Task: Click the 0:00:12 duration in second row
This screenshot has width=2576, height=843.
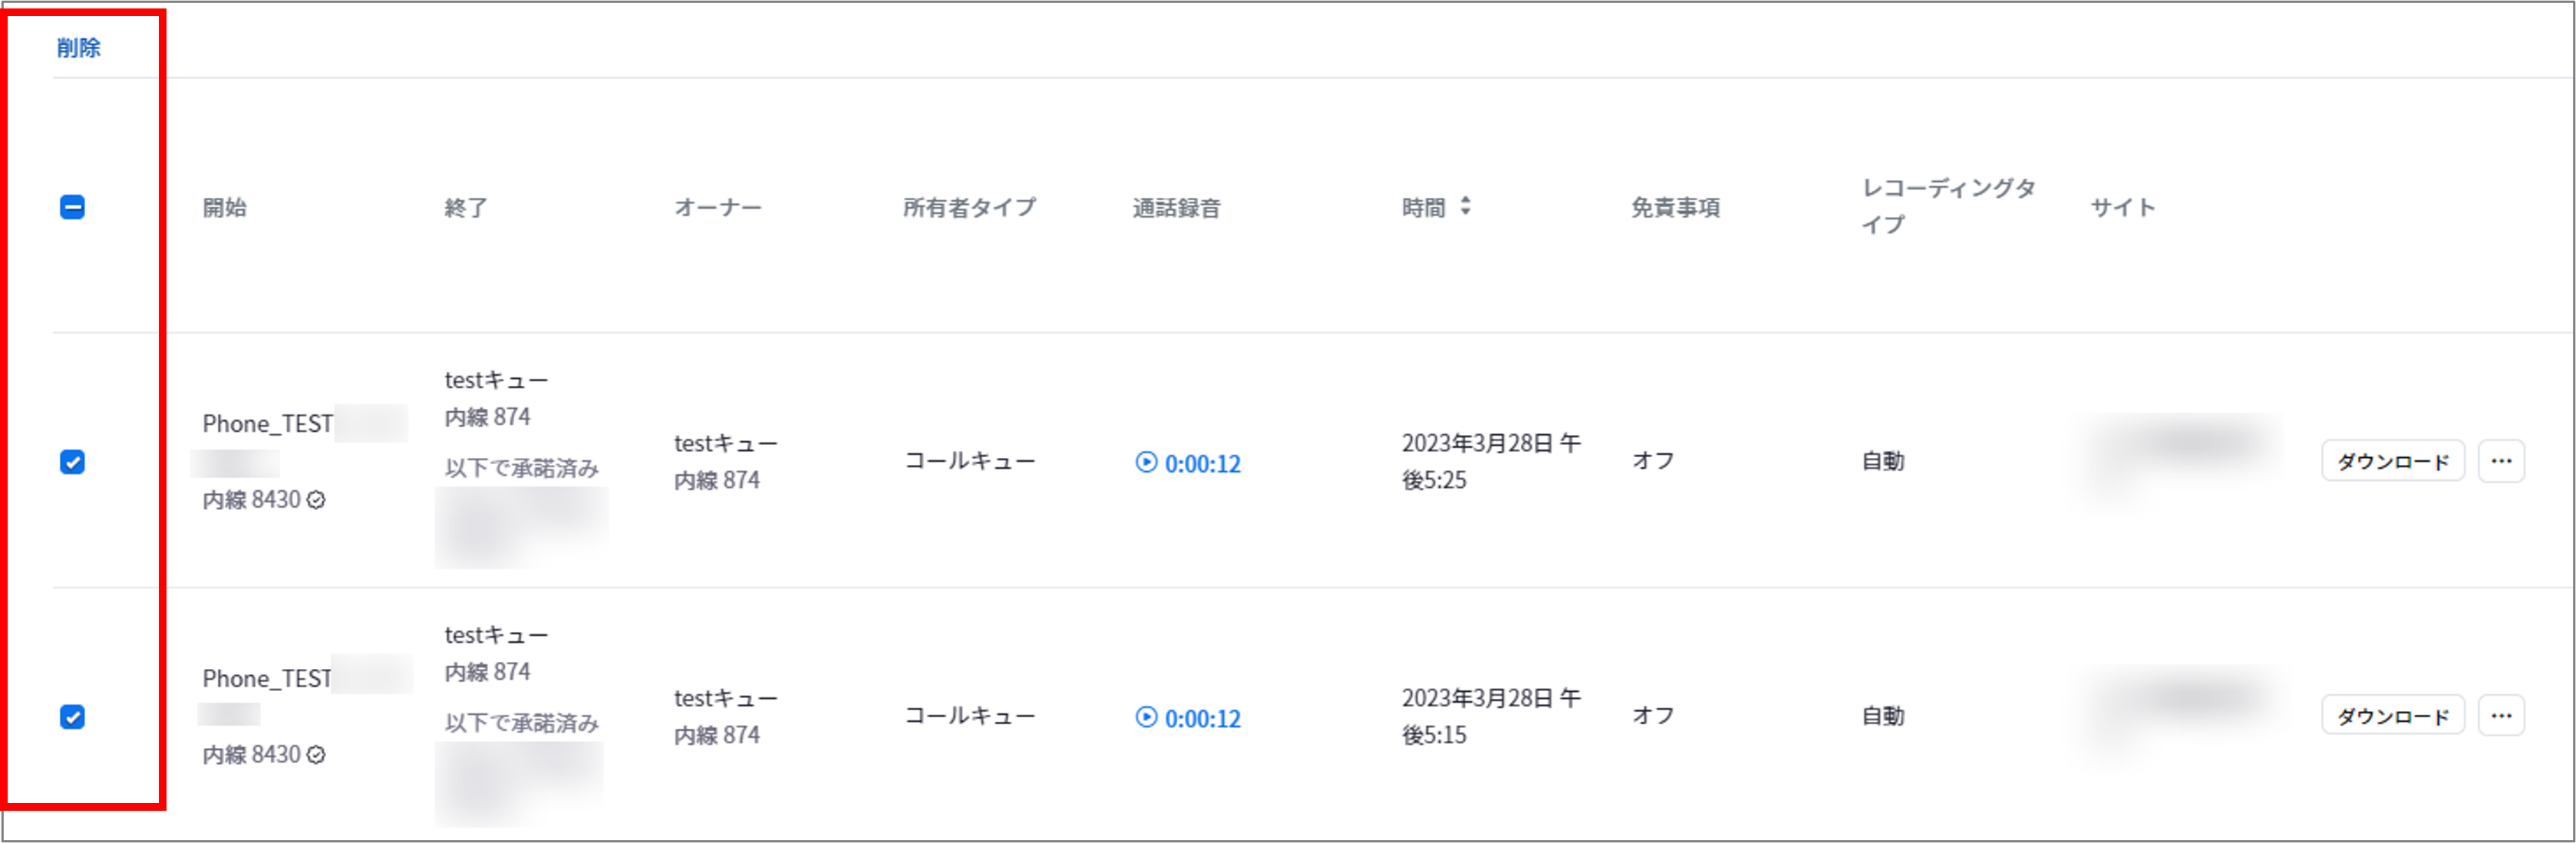Action: tap(1202, 718)
